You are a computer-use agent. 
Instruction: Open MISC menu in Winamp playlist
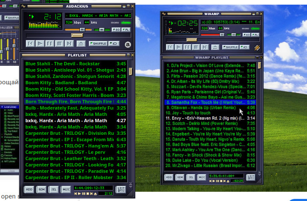[x=202, y=177]
